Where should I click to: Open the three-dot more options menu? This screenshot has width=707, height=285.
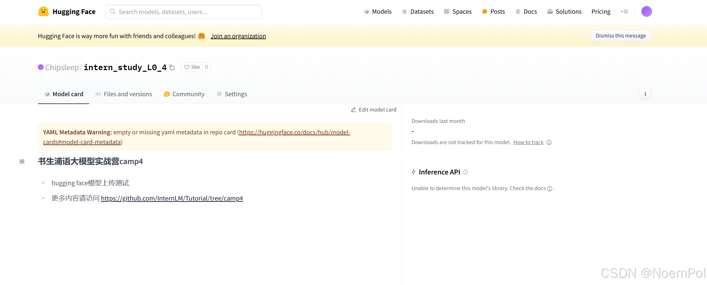(x=645, y=94)
